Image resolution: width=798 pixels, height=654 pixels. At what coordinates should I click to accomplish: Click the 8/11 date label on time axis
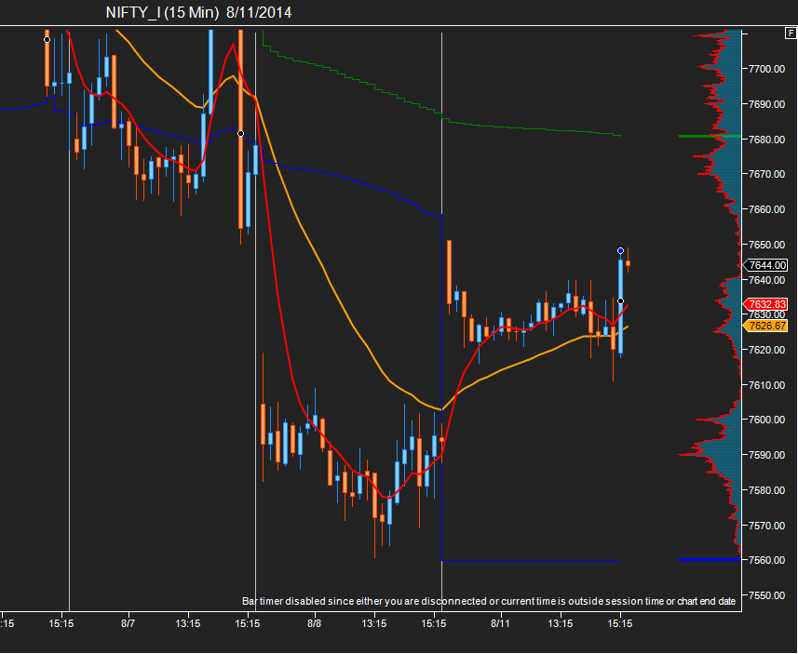500,623
